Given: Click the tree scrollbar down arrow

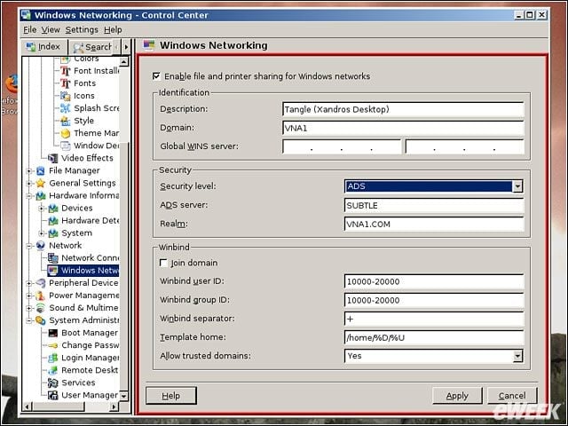Looking at the screenshot, I should coord(124,396).
